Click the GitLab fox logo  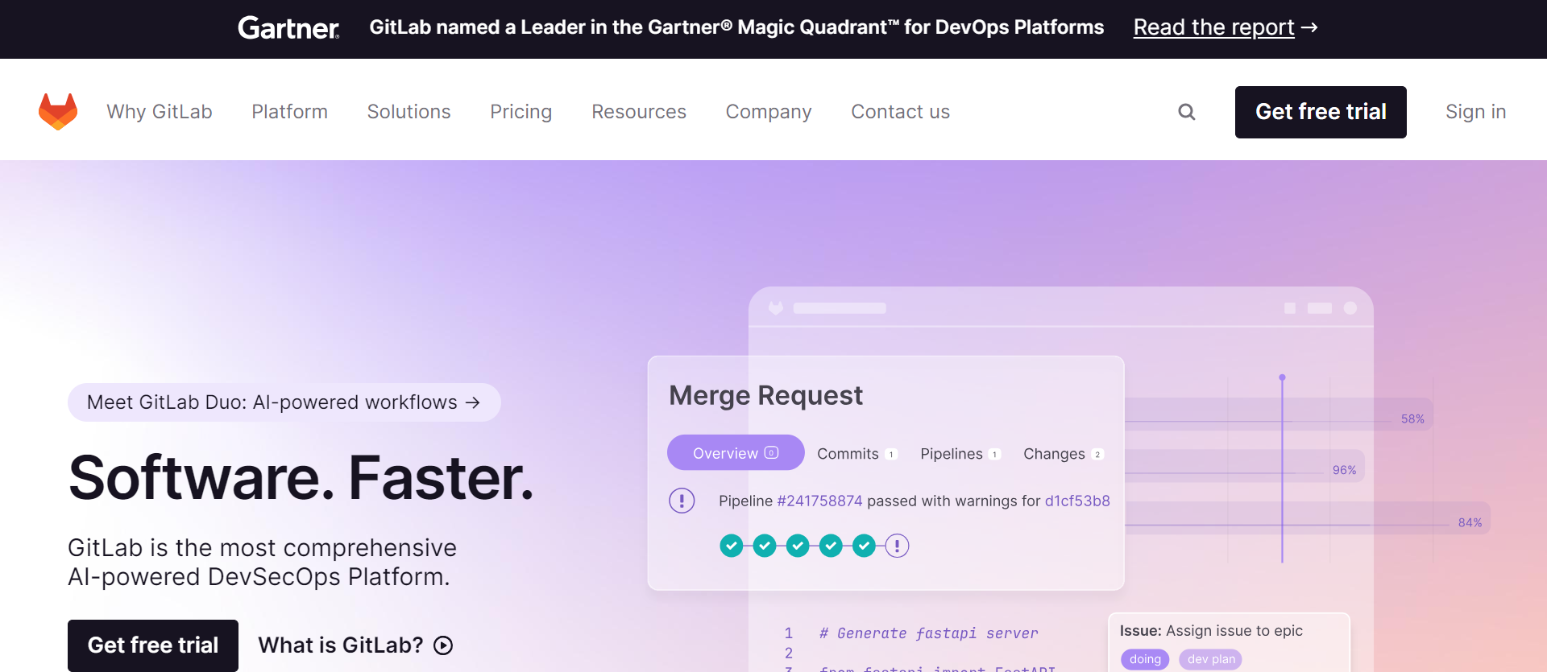coord(58,111)
